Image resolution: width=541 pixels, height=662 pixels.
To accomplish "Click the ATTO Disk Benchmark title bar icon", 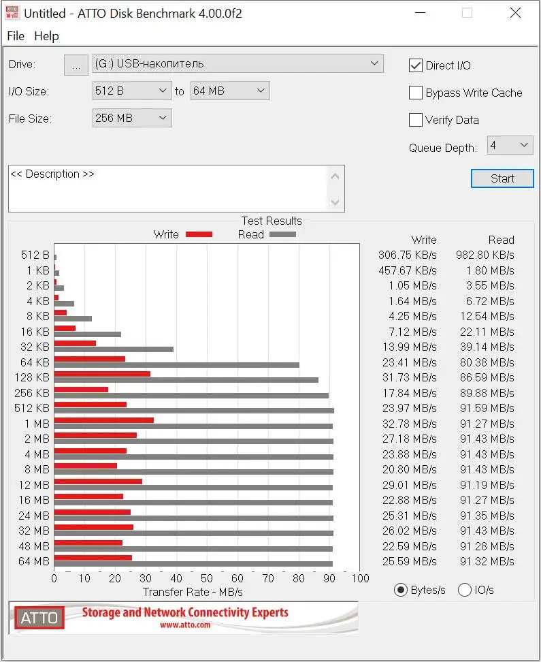I will [x=12, y=13].
